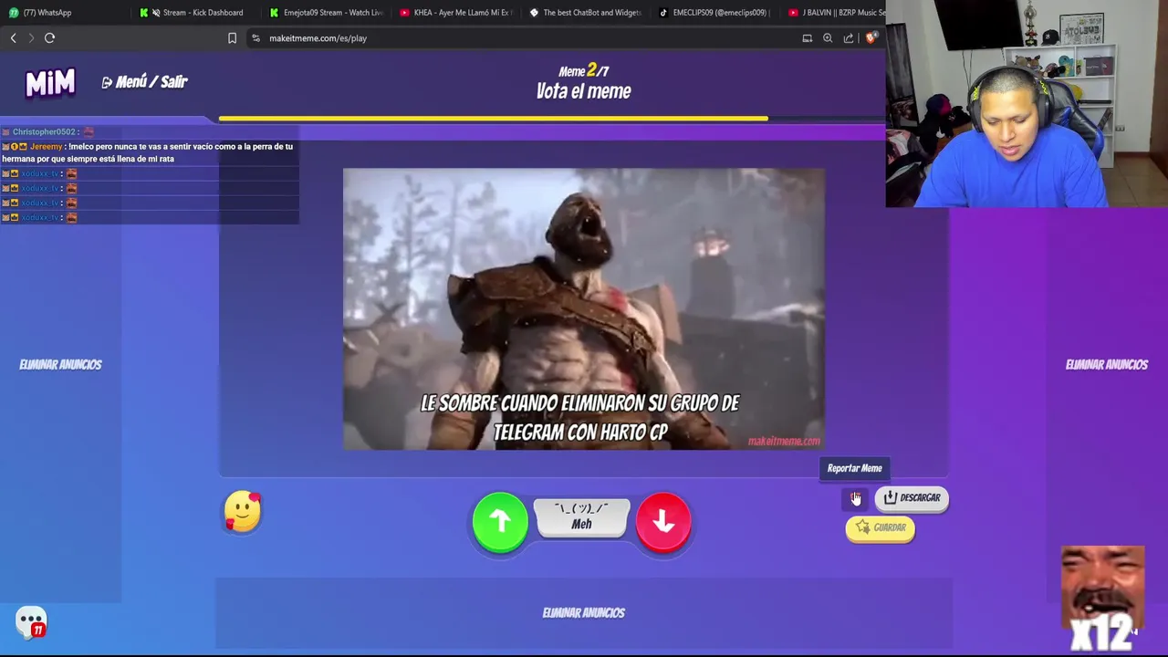Go back with the browser back arrow
The height and width of the screenshot is (657, 1168).
point(13,38)
